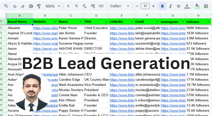Viewport: 212px width, 116px height.
Task: Select cell 'UK Country Man' title
Action: (96, 80)
